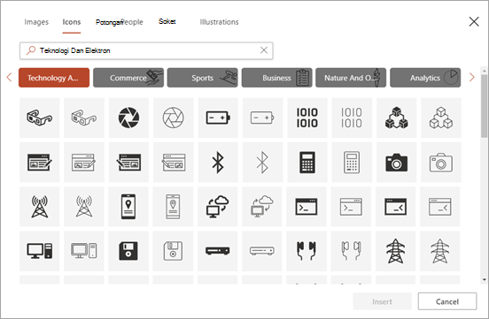Show more categories with right arrow
The image size is (489, 319).
(x=472, y=77)
